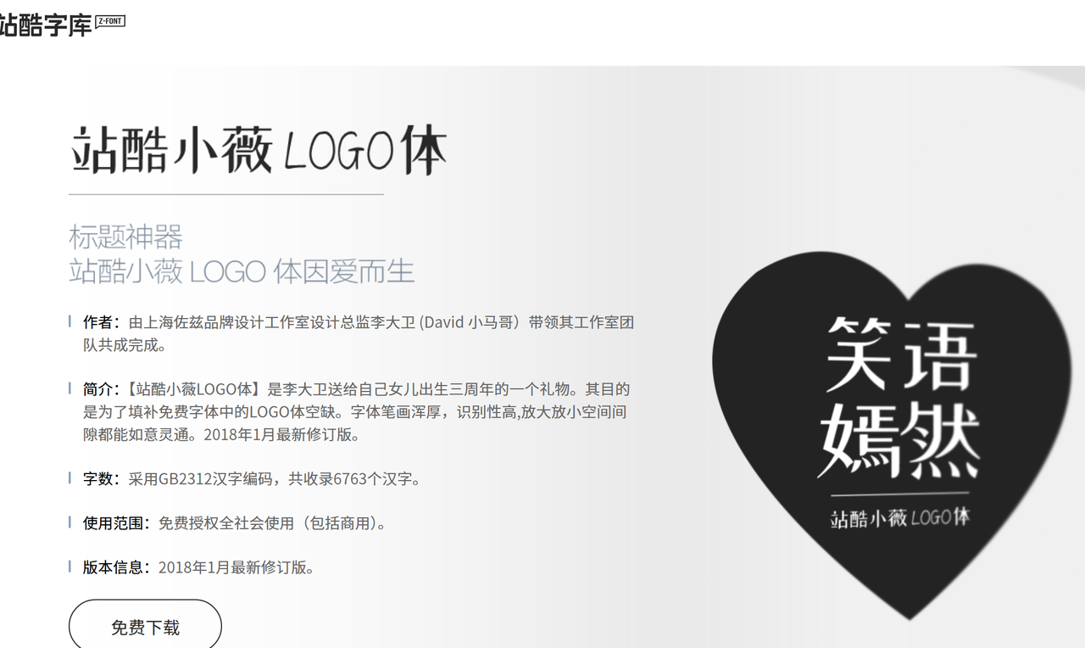Image resolution: width=1085 pixels, height=648 pixels.
Task: Click the 站酷小薇 LOGO 体因爱而生 tagline
Action: point(242,271)
